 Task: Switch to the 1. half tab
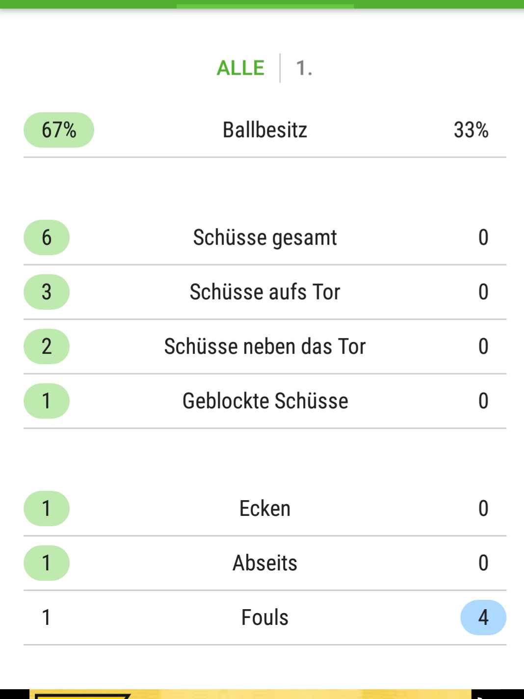(x=304, y=68)
